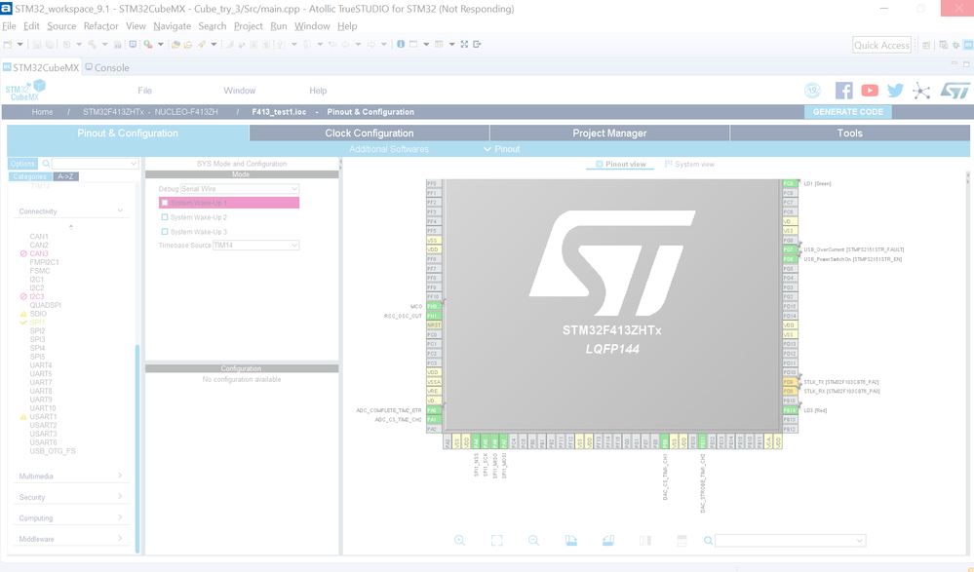
Task: Click the categories panel vertical scrollbar
Action: pos(137,447)
